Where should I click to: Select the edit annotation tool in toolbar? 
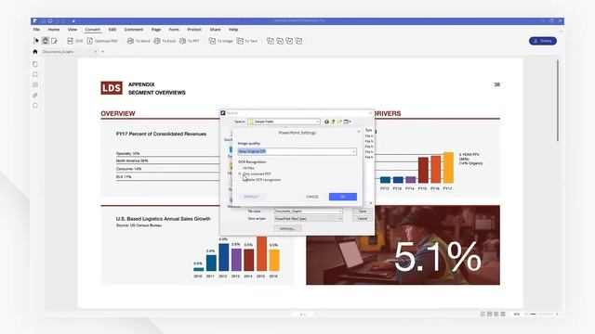(54, 41)
